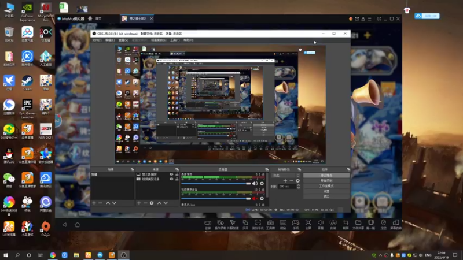Viewport: 463px width, 260px height.
Task: Click MuMu toolbox icon in bottom toolbar
Action: (x=270, y=224)
